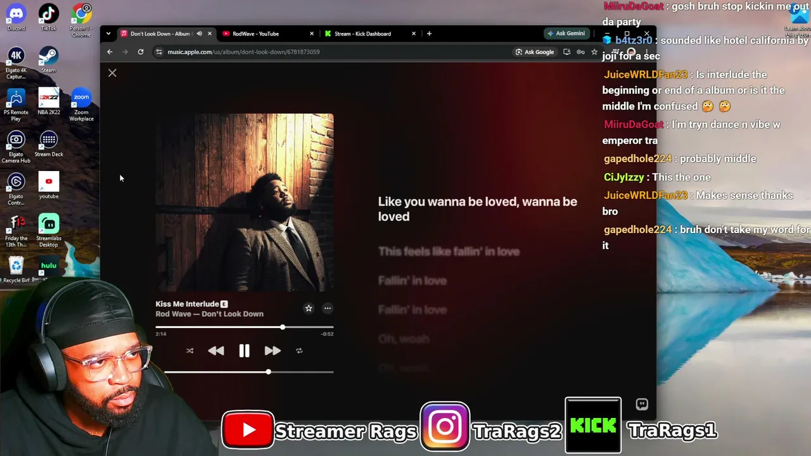
Task: Switch to the Don't Look Down album tab
Action: [x=160, y=34]
